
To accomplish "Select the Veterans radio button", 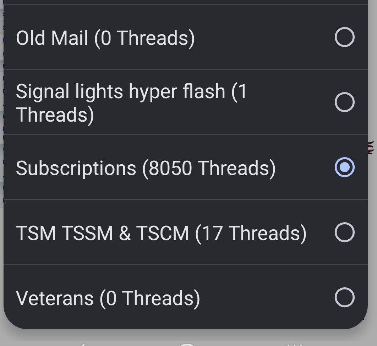I will (x=344, y=297).
